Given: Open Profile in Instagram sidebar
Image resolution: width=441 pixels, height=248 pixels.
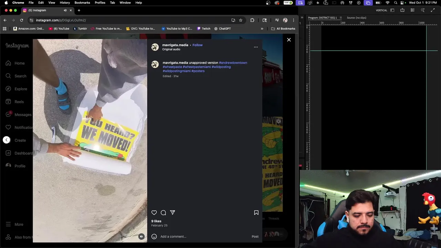Looking at the screenshot, I should [16, 166].
